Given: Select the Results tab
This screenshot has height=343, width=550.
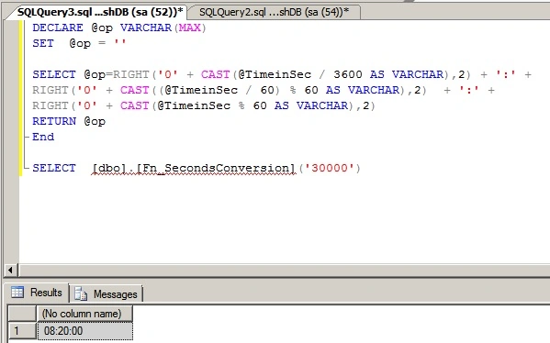Looking at the screenshot, I should tap(37, 293).
